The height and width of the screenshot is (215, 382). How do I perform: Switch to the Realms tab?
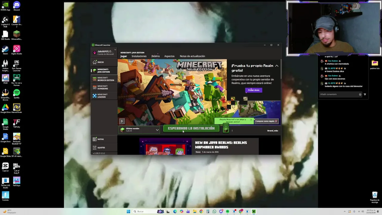[155, 56]
